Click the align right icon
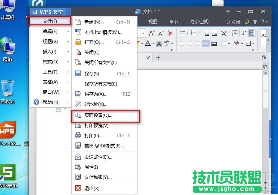The width and height of the screenshot is (278, 195). pos(198,43)
